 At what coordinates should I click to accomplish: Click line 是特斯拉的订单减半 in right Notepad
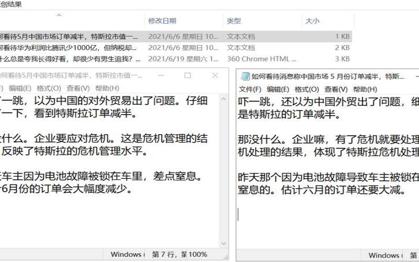pos(290,115)
